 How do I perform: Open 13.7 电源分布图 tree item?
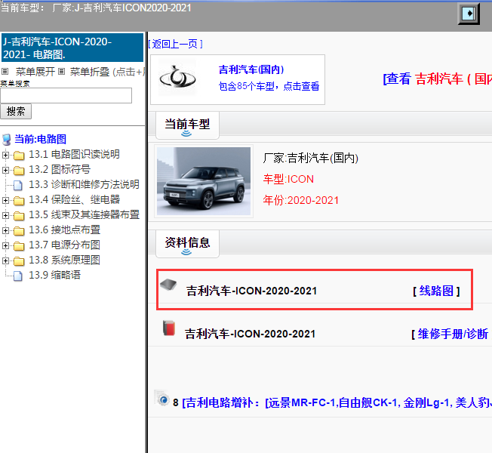pyautogui.click(x=65, y=245)
